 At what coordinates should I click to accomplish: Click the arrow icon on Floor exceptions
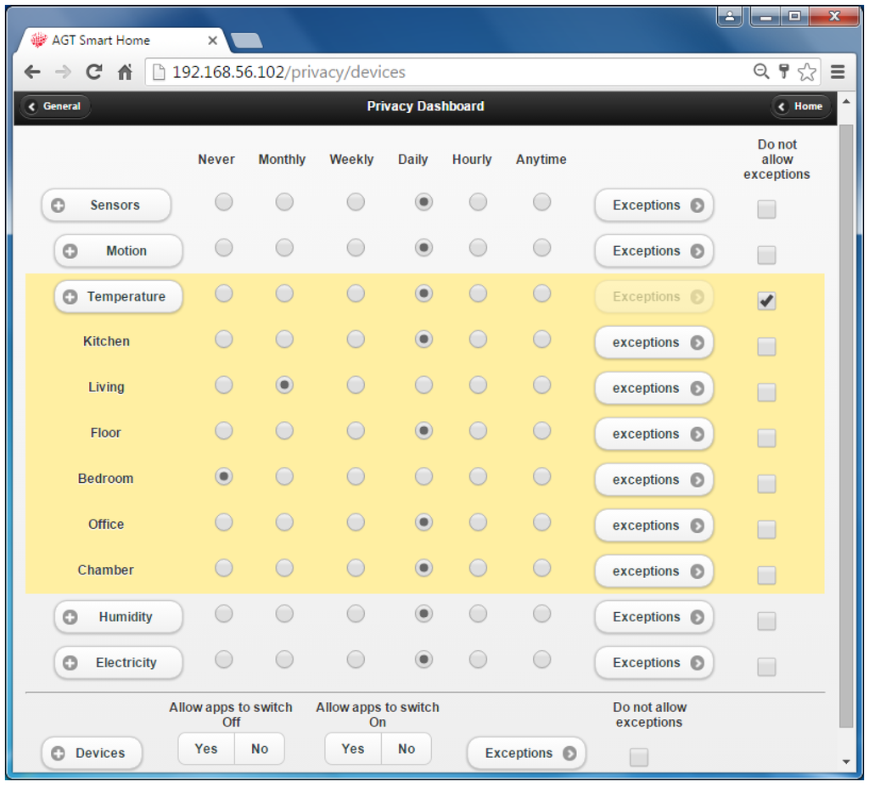coord(698,434)
